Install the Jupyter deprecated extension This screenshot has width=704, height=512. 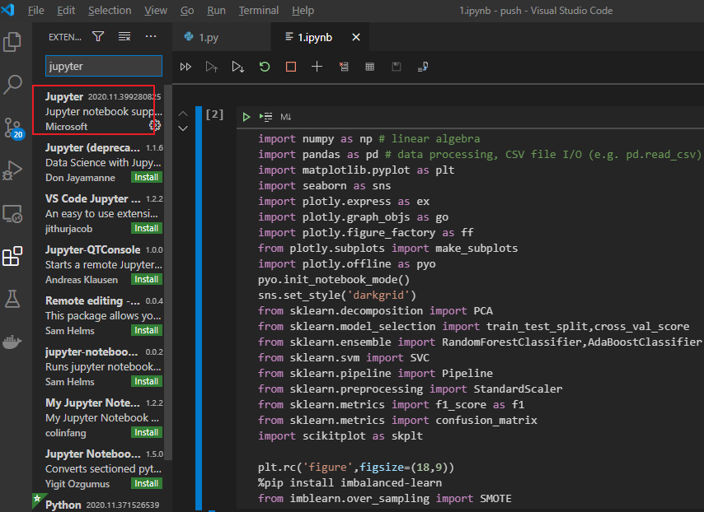coord(146,177)
